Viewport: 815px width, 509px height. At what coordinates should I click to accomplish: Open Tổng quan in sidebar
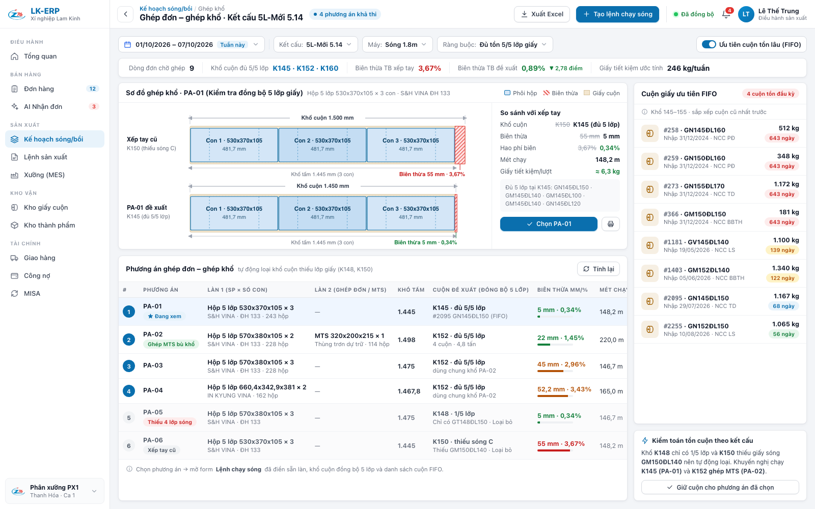[55, 56]
